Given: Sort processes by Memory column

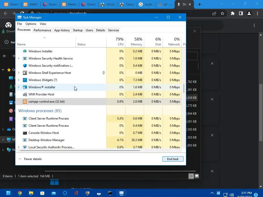Looking at the screenshot, I should pos(135,42).
